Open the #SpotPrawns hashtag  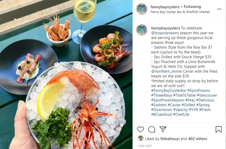[199, 91]
